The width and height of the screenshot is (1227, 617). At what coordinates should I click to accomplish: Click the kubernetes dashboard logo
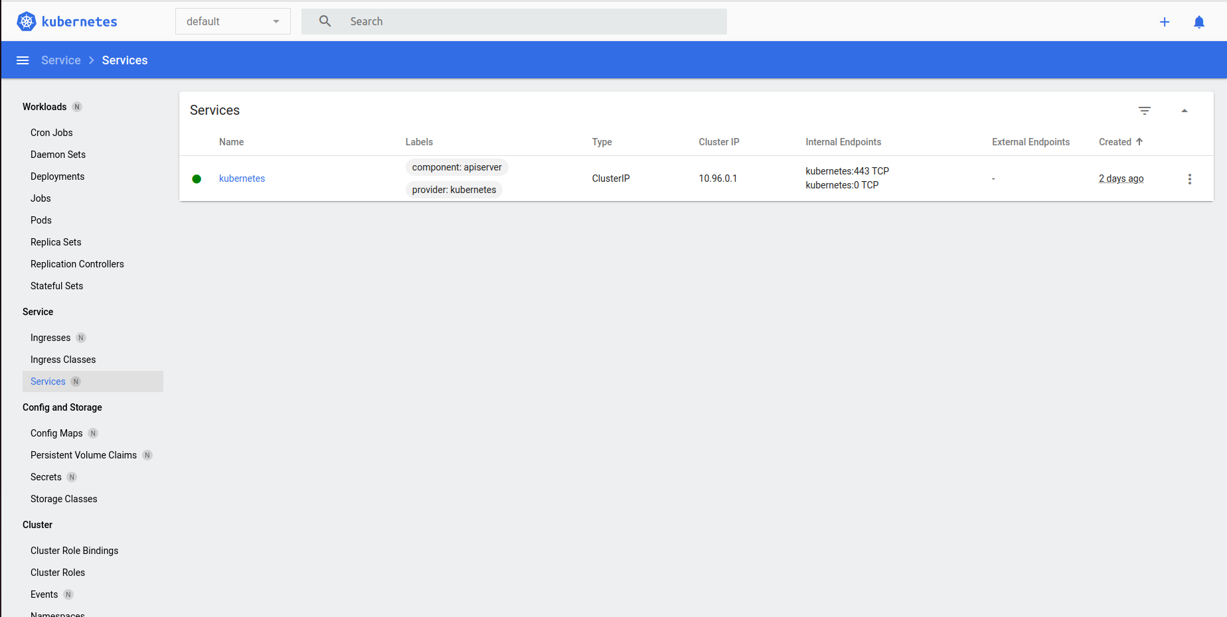[x=66, y=21]
